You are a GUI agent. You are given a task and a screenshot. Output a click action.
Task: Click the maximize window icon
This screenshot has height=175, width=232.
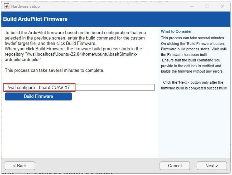207,6
